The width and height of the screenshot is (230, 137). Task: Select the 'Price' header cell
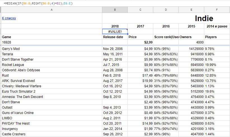point(140,37)
